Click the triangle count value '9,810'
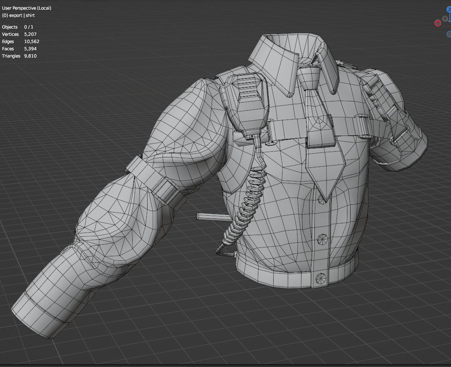Viewport: 451px width, 367px height. pyautogui.click(x=31, y=56)
